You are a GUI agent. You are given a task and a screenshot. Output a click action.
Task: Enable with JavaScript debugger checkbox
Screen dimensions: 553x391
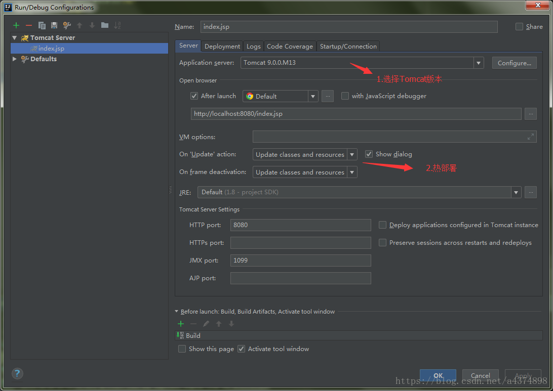click(345, 96)
